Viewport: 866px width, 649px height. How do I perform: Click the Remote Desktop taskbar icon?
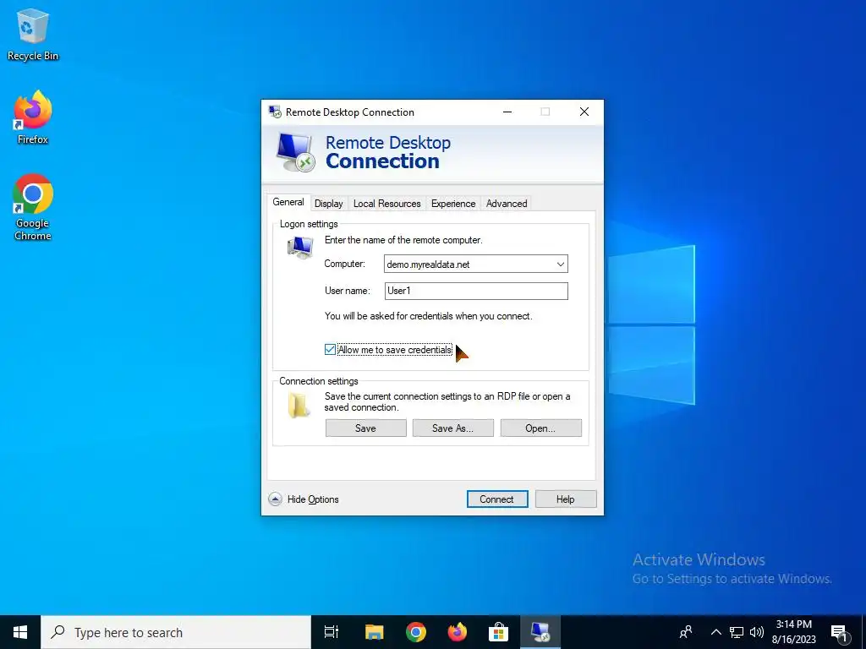(x=540, y=632)
